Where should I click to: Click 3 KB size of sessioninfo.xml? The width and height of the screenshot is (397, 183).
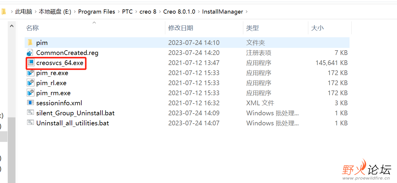tap(341, 103)
